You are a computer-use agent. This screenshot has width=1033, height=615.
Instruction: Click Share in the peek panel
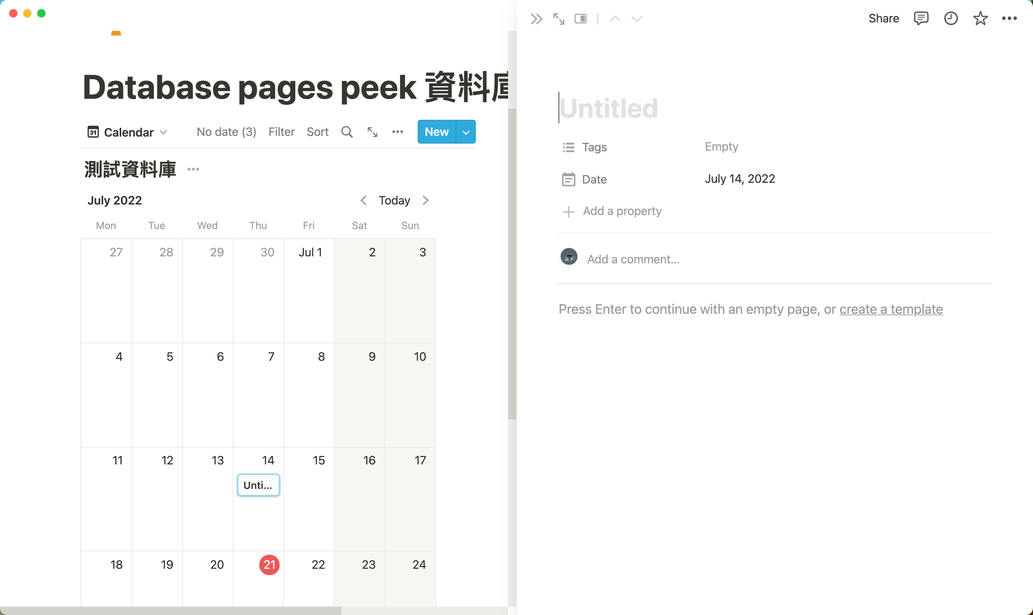884,18
